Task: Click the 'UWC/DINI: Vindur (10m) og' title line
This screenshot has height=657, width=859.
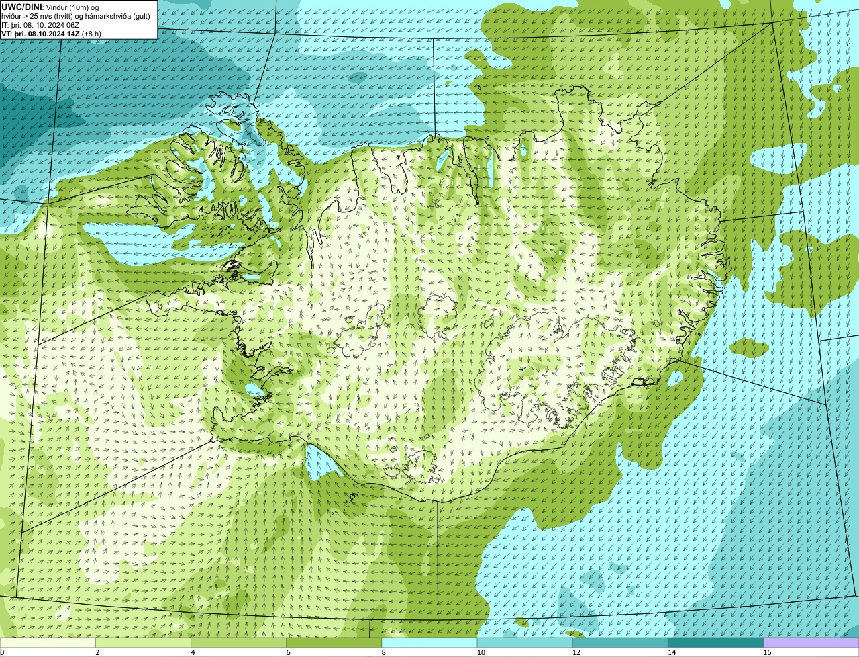Action: (50, 7)
